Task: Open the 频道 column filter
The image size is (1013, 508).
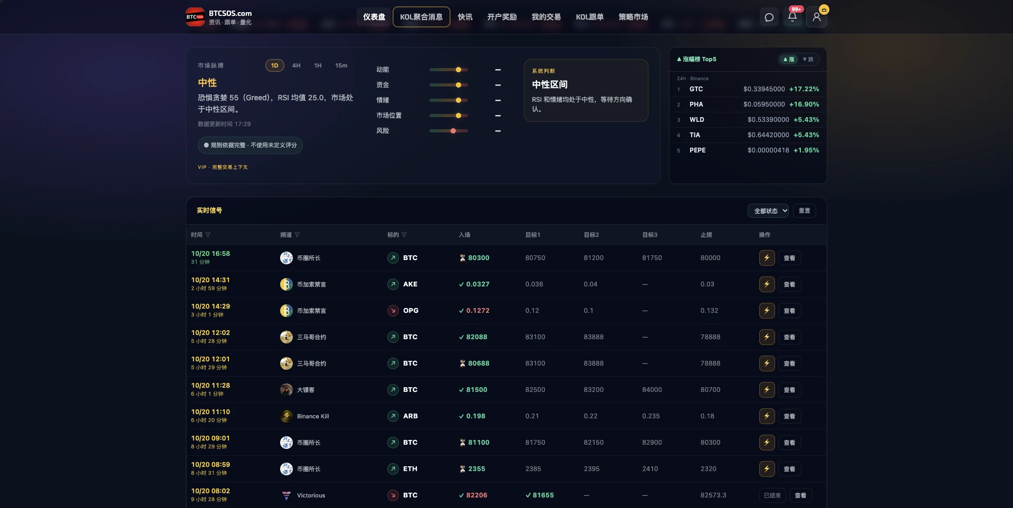Action: 297,235
